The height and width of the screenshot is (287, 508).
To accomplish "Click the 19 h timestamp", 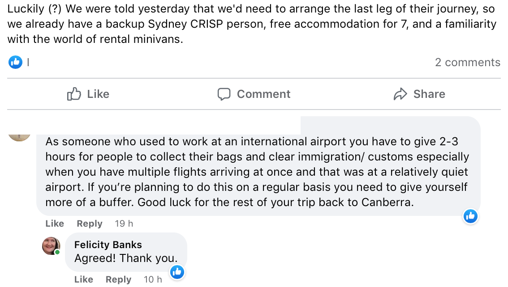I will pyautogui.click(x=124, y=224).
